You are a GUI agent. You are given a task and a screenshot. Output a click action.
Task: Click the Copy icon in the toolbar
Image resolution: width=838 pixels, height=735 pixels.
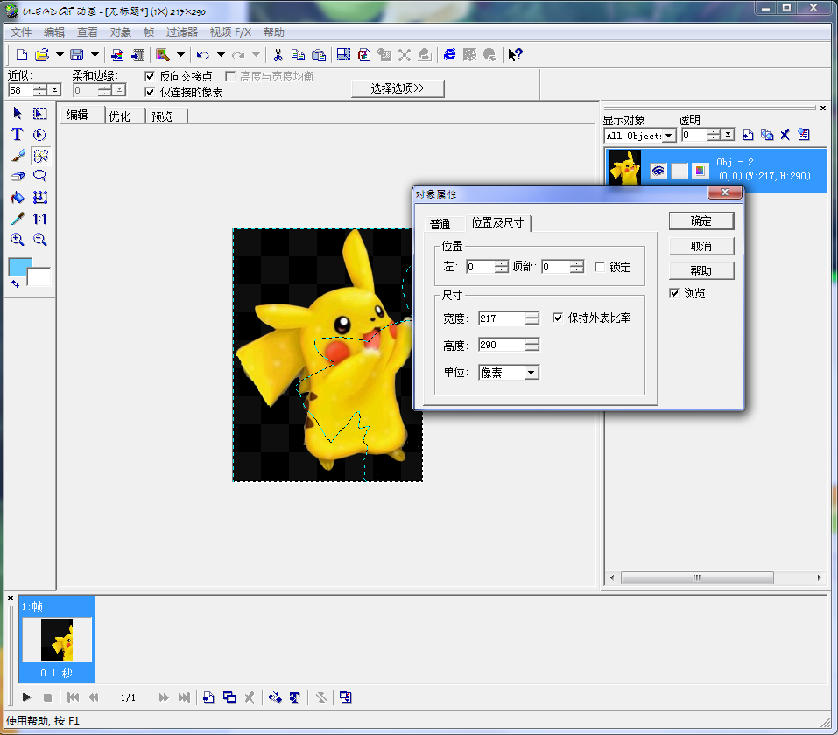298,54
